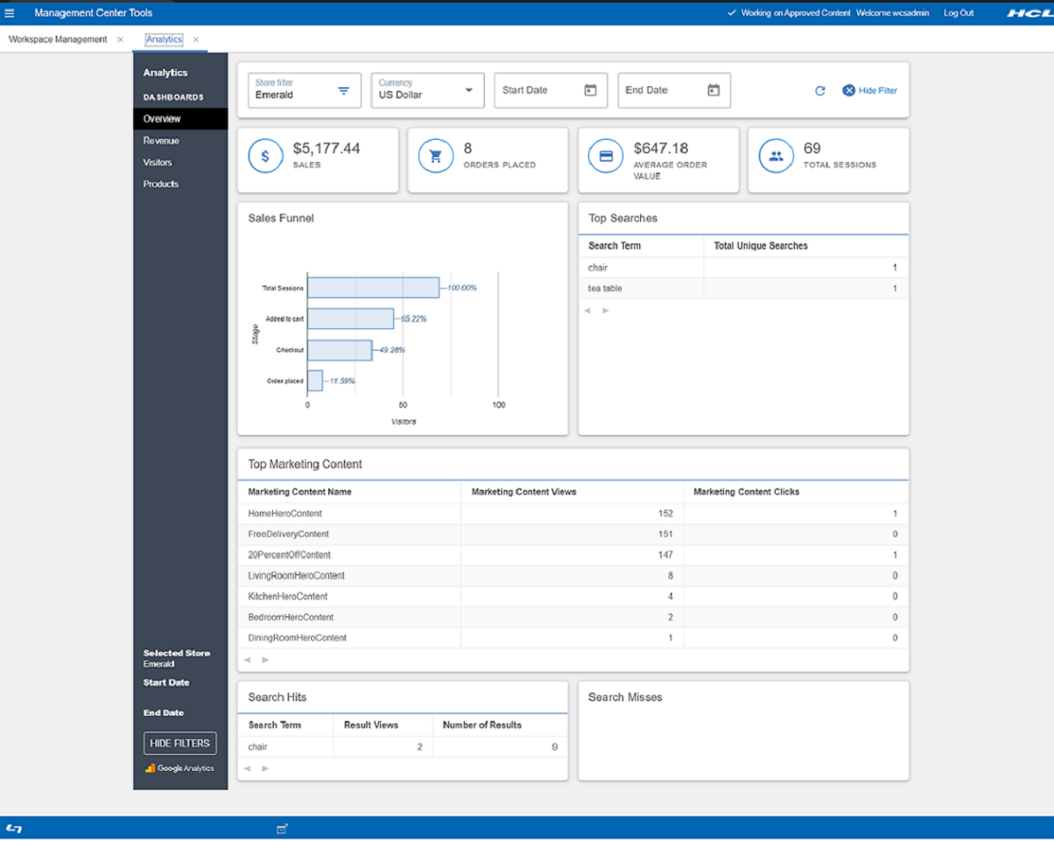
Task: Click the HIDE FILTERS button in sidebar
Action: point(180,743)
